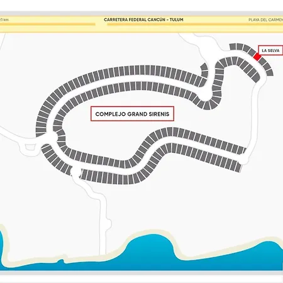The height and width of the screenshot is (283, 283).
Task: Click the circular junction at southwest lots
Action: [75, 172]
